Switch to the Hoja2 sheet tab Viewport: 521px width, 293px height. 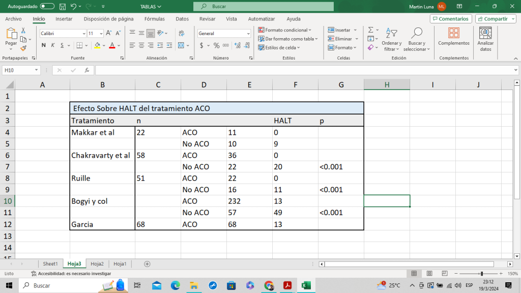97,263
